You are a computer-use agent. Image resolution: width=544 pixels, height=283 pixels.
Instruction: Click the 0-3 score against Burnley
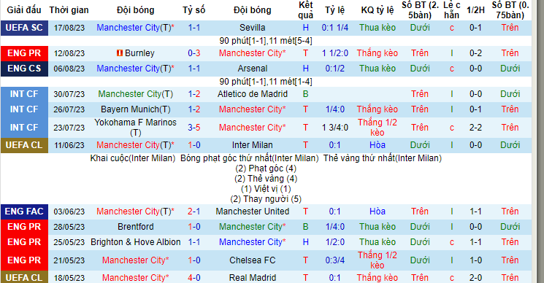[x=194, y=53]
